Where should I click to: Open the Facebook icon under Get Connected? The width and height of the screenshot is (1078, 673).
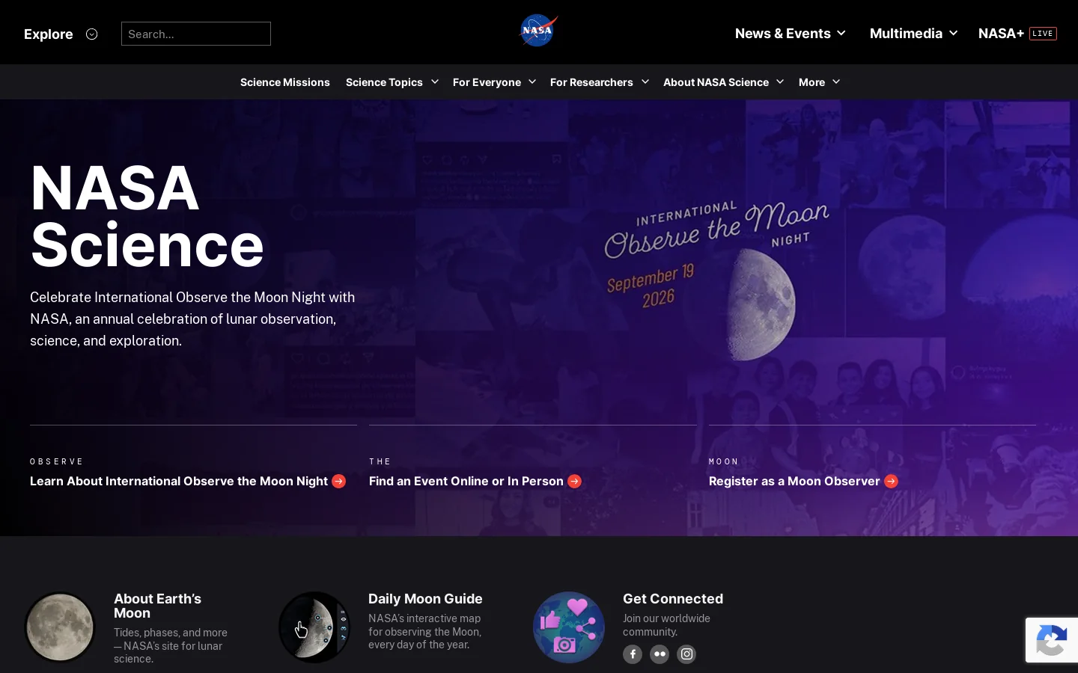click(x=633, y=654)
